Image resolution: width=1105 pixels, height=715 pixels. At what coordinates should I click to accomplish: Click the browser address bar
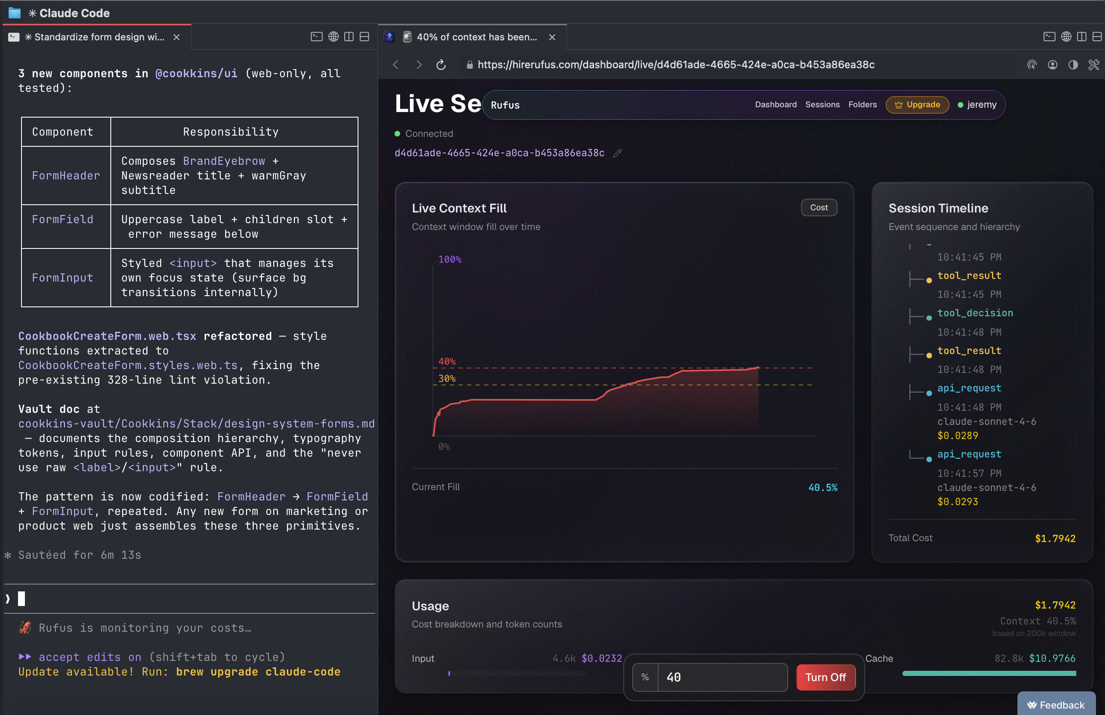click(673, 65)
